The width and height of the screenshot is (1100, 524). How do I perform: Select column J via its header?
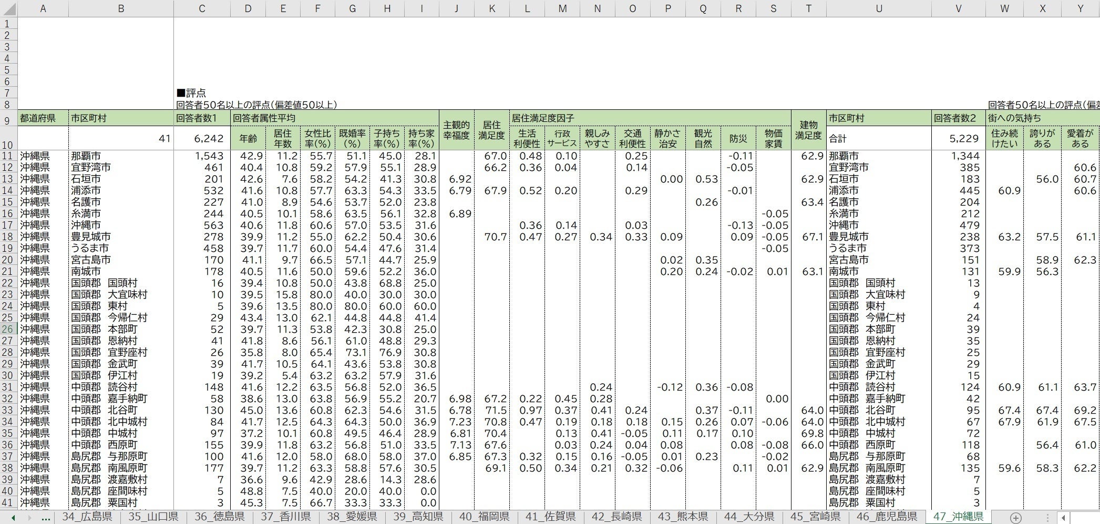457,8
